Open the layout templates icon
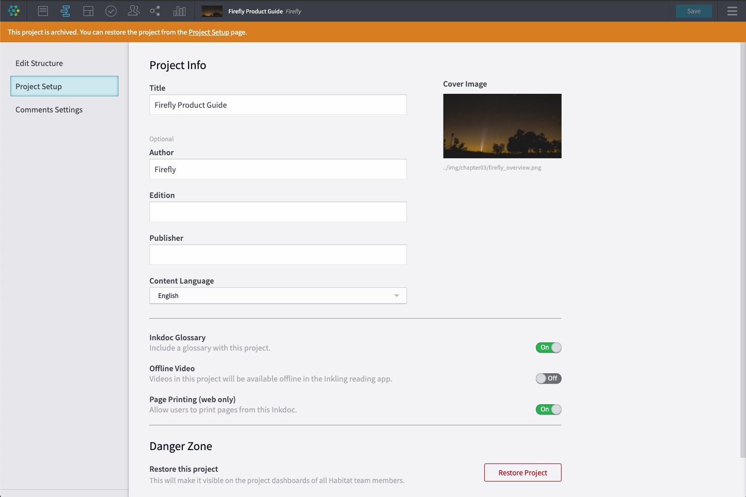The width and height of the screenshot is (746, 497). [88, 11]
